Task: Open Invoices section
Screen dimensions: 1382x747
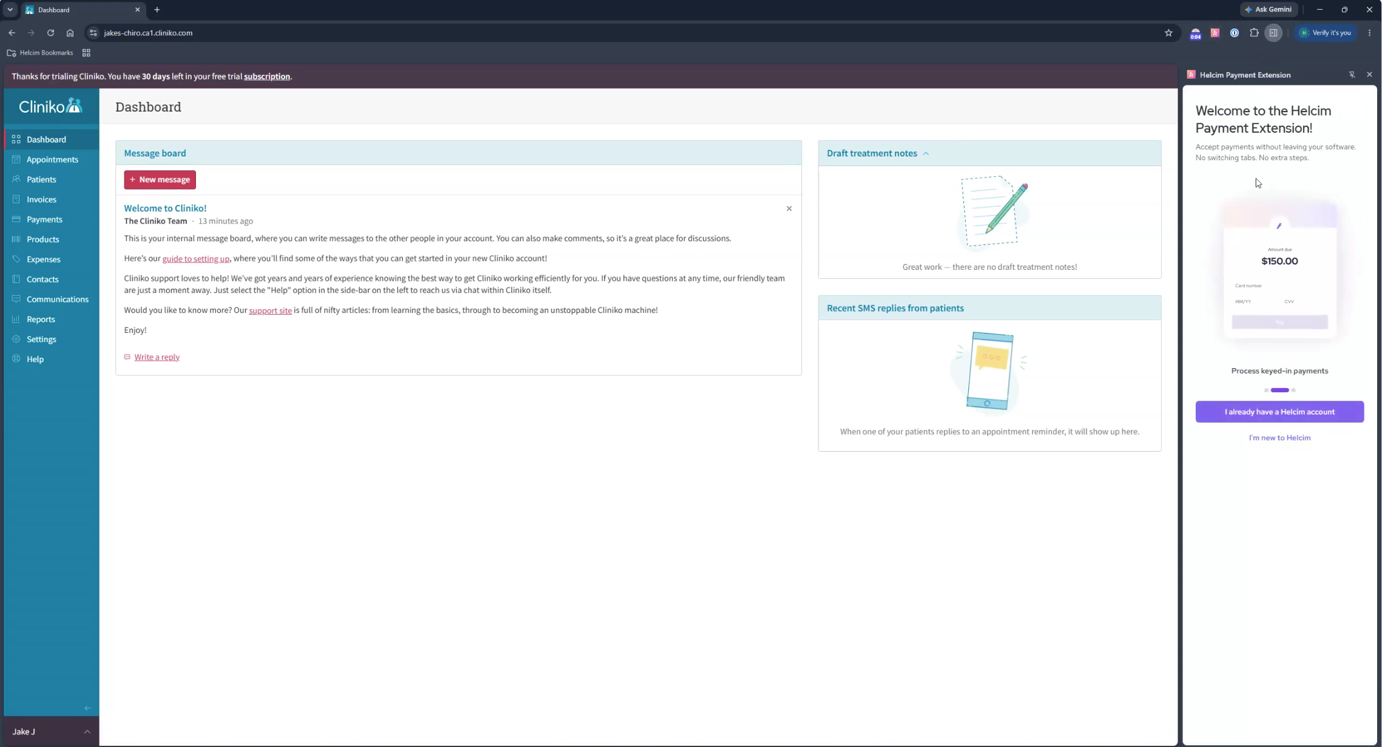Action: click(52, 199)
